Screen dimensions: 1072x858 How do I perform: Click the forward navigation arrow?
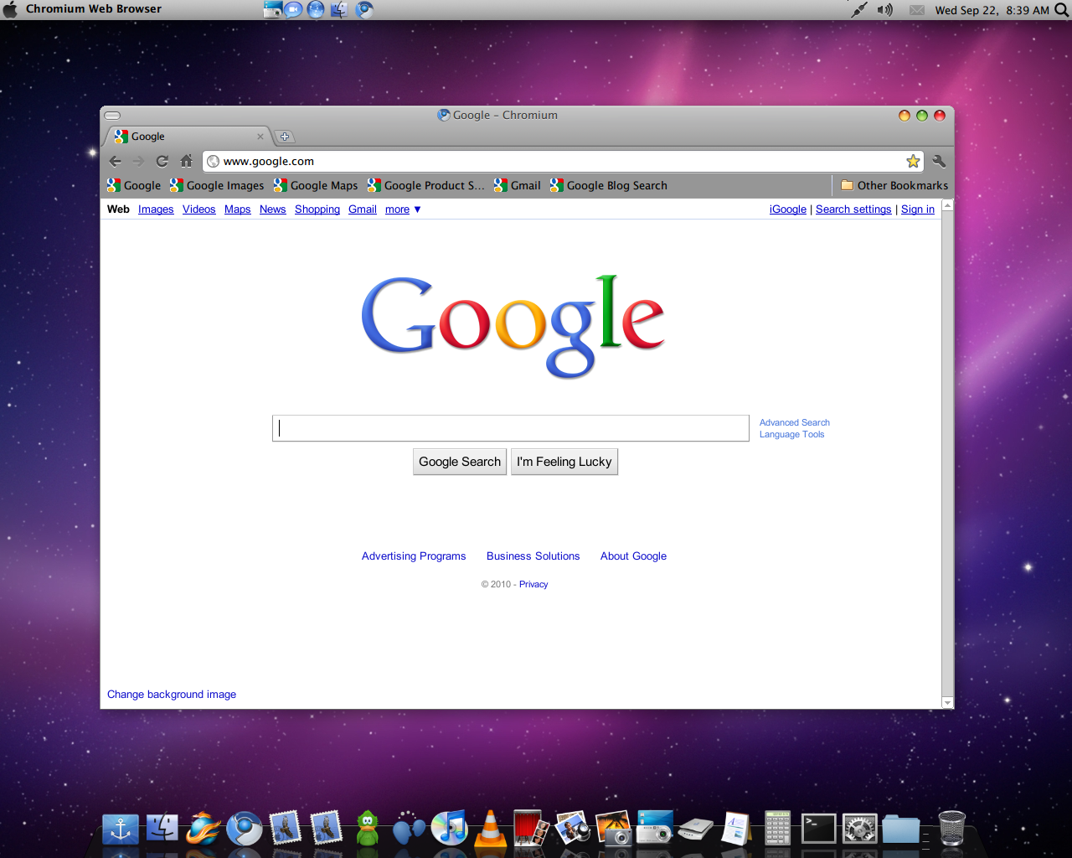point(138,161)
